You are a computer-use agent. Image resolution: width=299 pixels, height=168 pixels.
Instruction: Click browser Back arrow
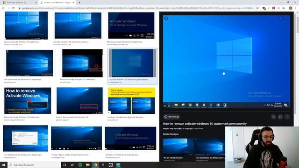3,8
